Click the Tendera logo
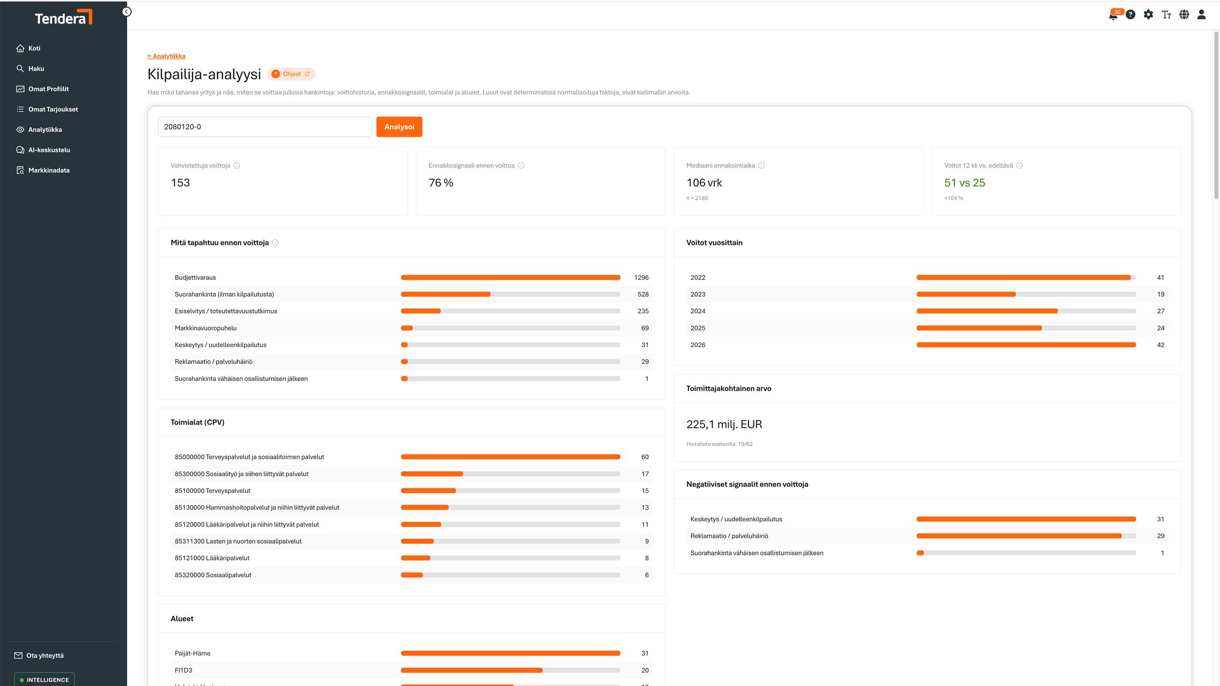This screenshot has height=686, width=1220. click(64, 17)
